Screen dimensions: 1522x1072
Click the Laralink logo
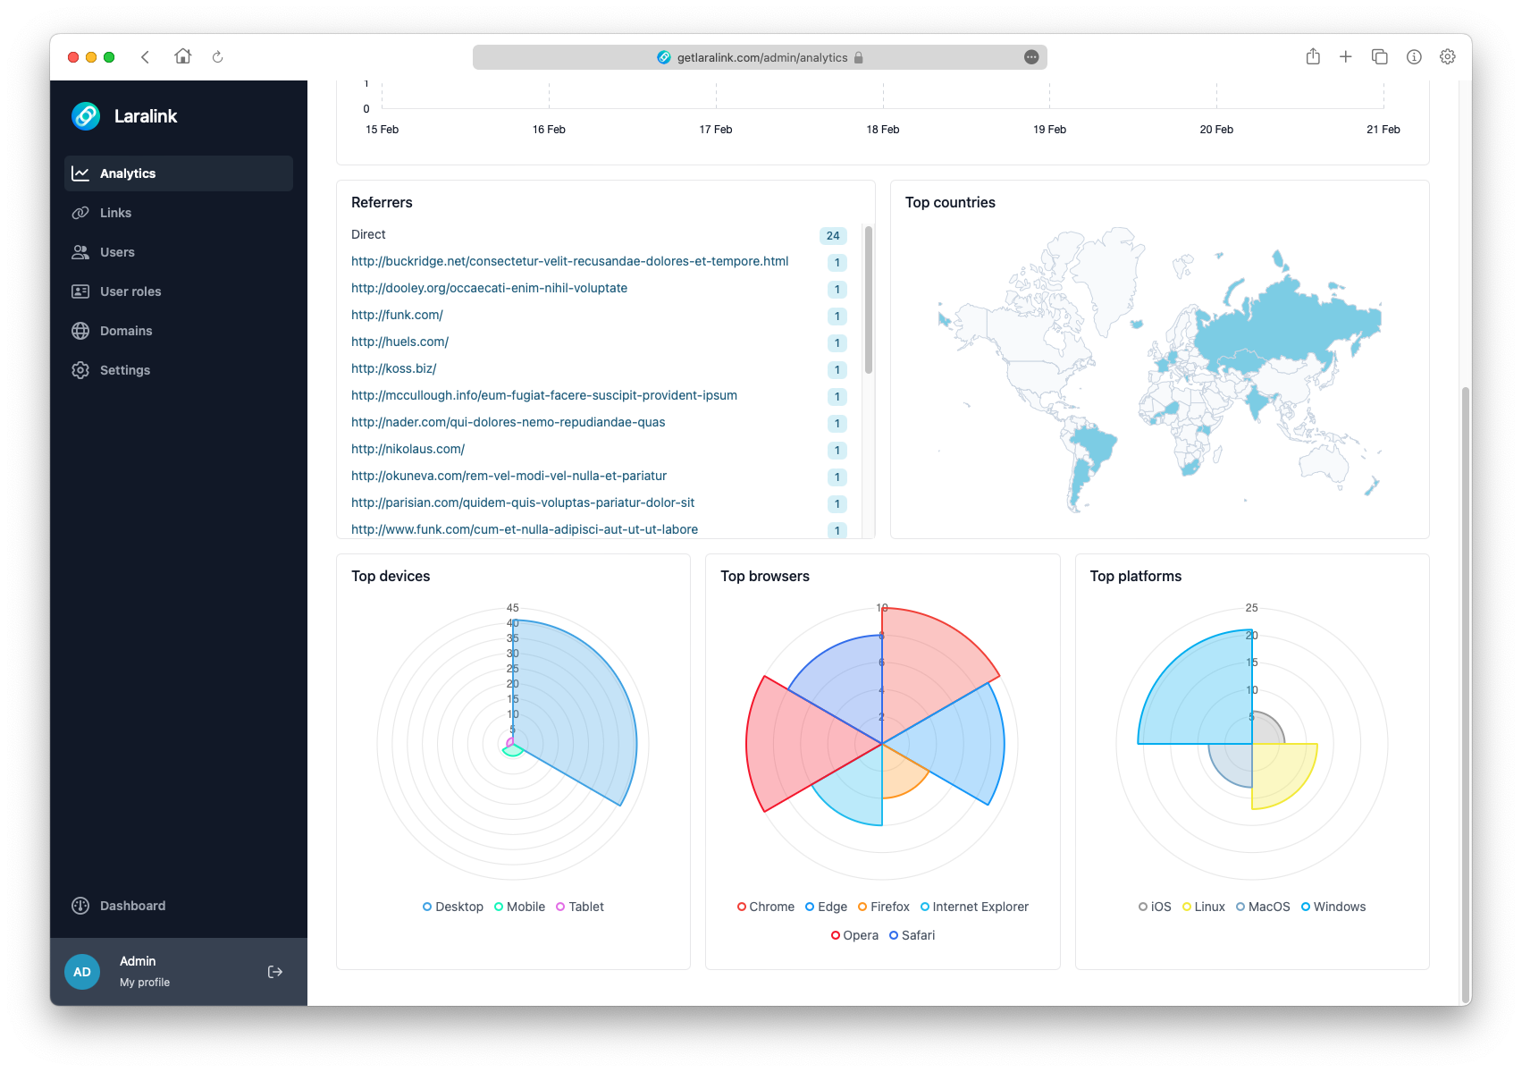[x=86, y=116]
